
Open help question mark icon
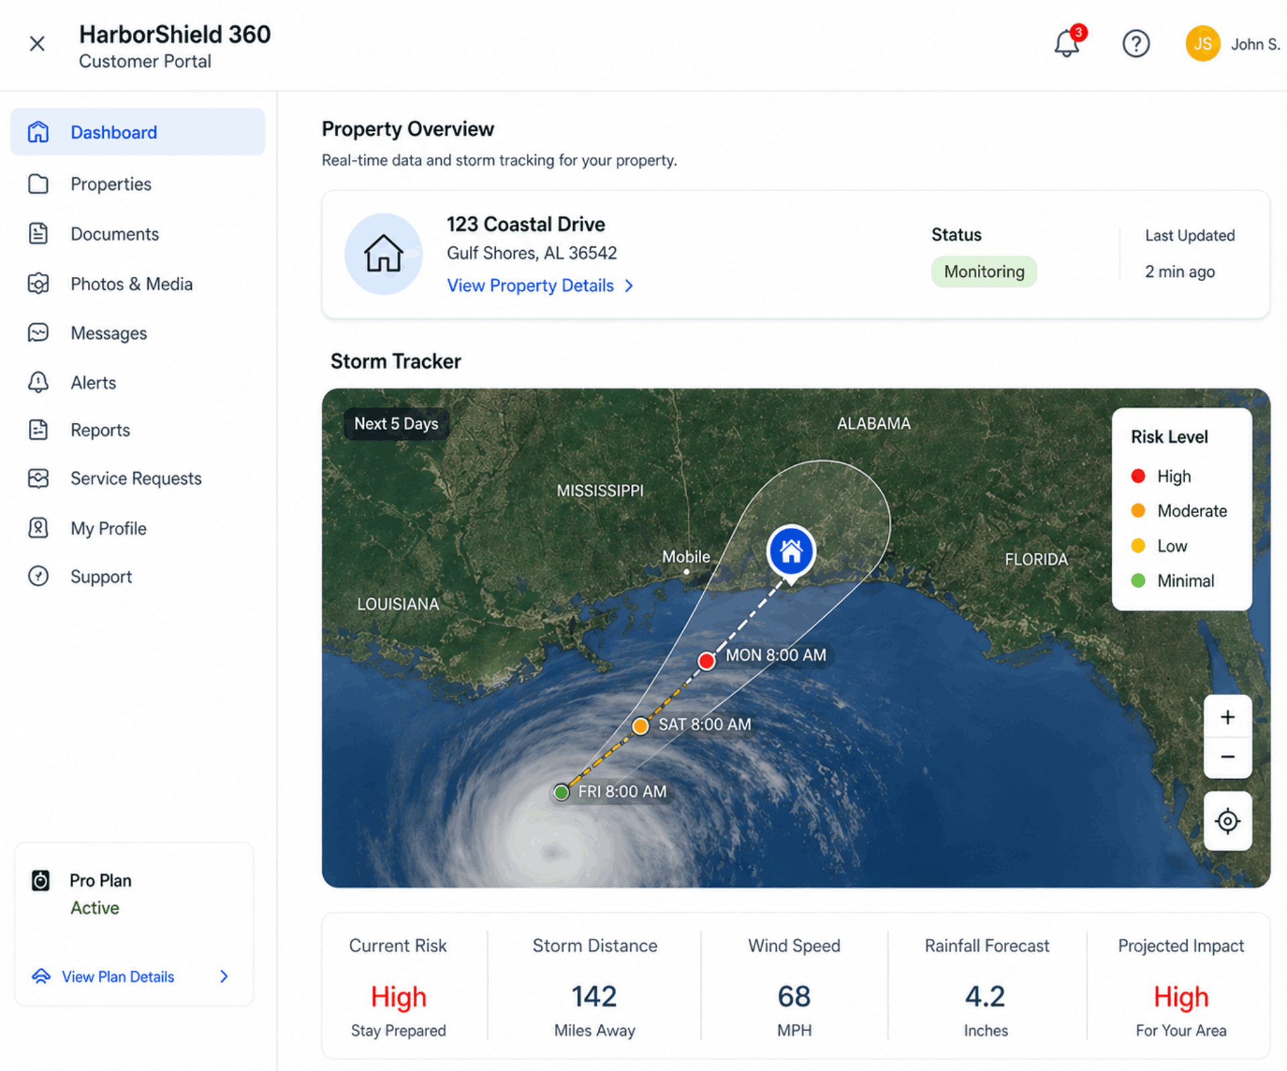coord(1136,44)
